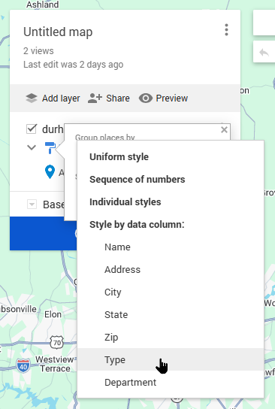Click the Last edit was 2 days ago text

coord(73,65)
